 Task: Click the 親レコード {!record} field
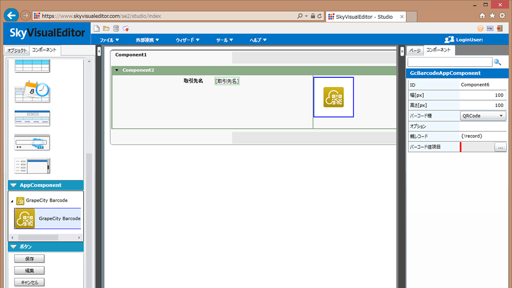(x=483, y=136)
